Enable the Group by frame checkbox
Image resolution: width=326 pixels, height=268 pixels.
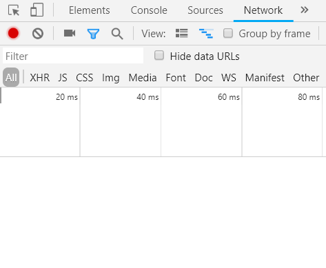point(228,33)
